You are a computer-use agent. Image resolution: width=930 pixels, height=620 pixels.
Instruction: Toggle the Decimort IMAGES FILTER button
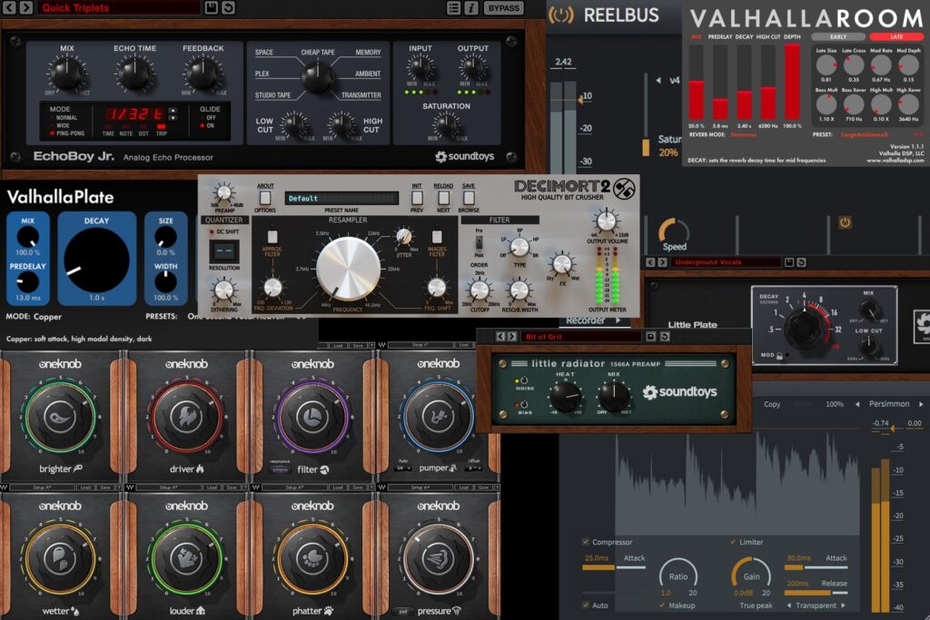(437, 237)
